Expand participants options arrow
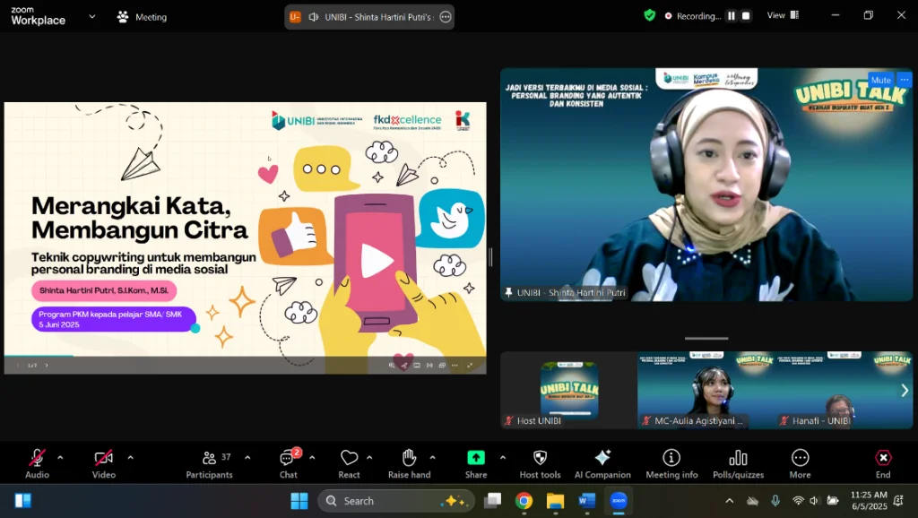 coord(247,458)
